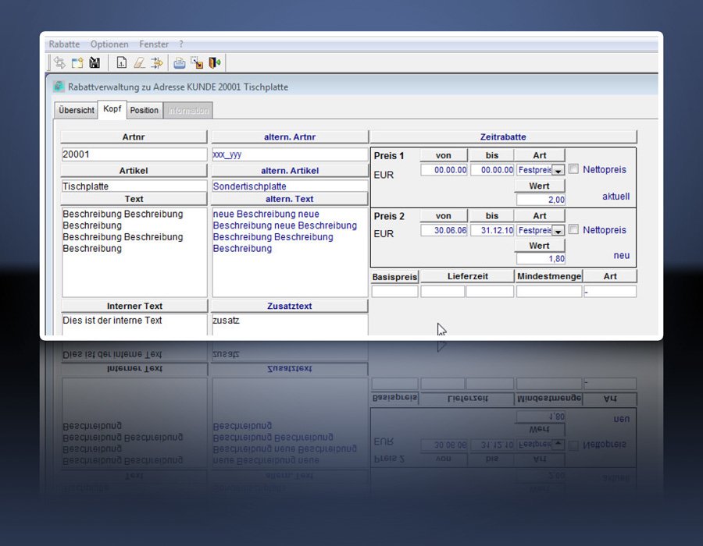Click the eraser icon in toolbar
Screen dimensions: 703x546
tap(139, 63)
